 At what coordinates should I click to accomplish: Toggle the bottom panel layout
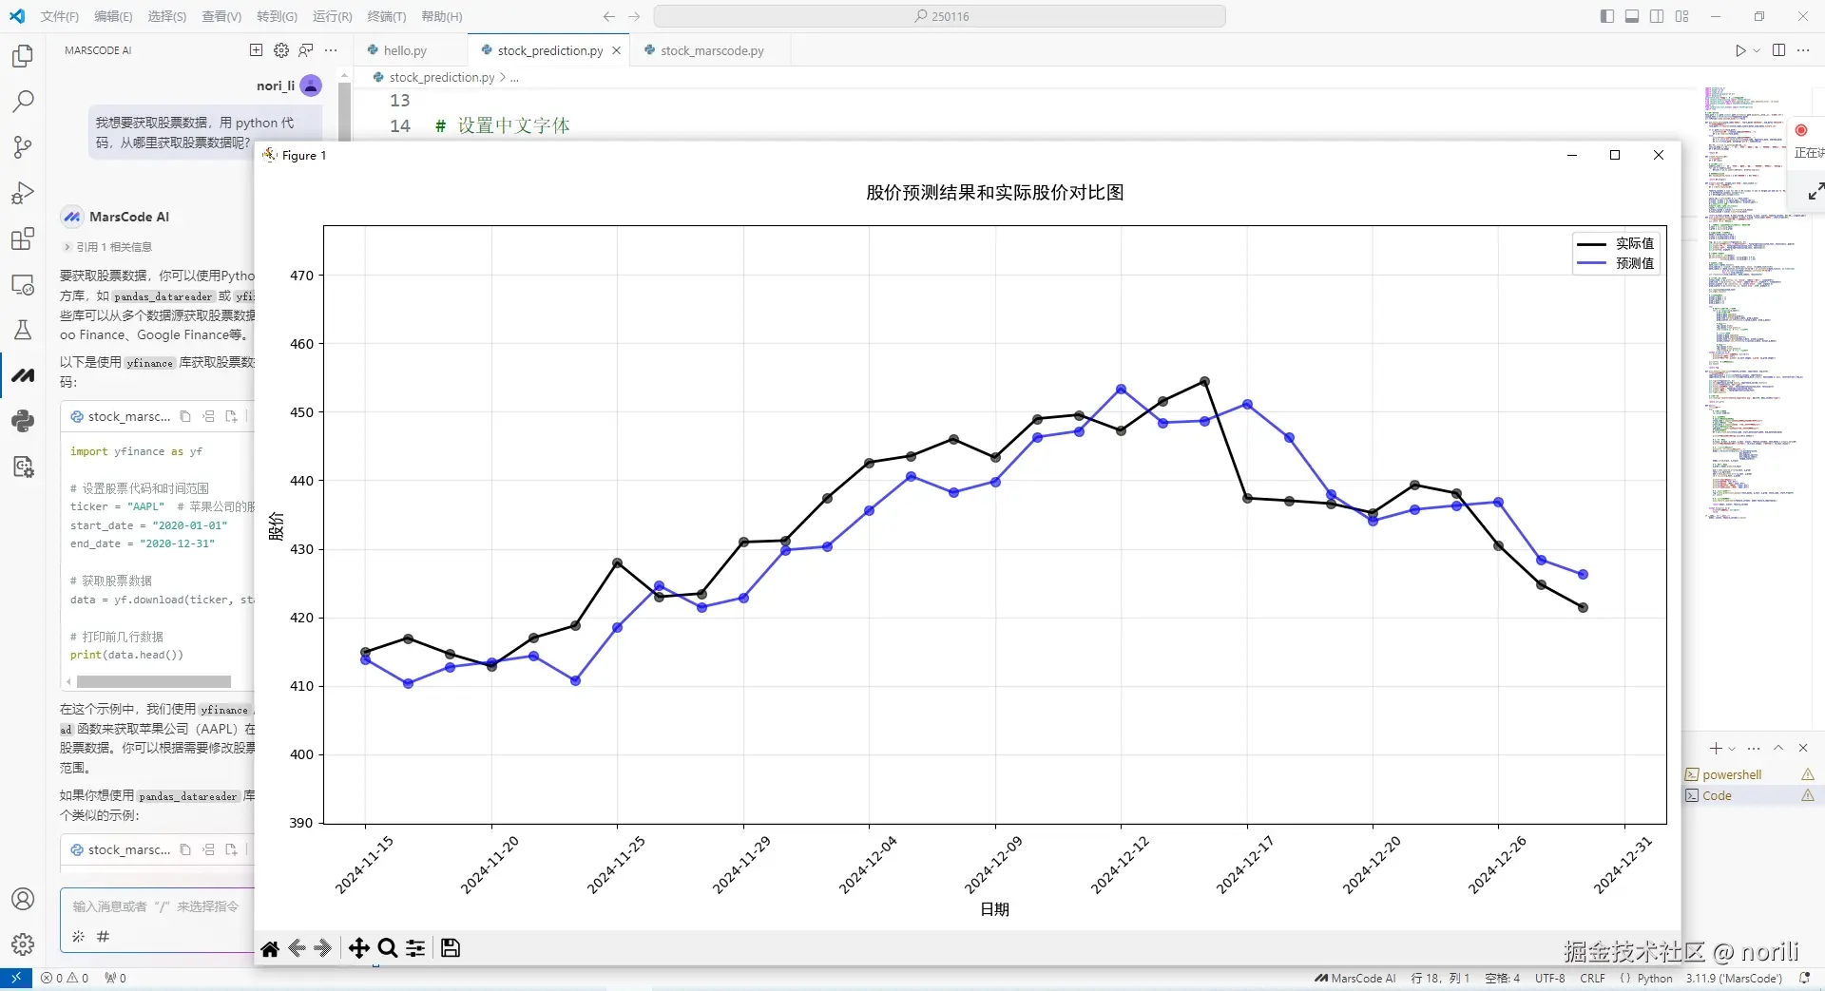[x=1631, y=16]
